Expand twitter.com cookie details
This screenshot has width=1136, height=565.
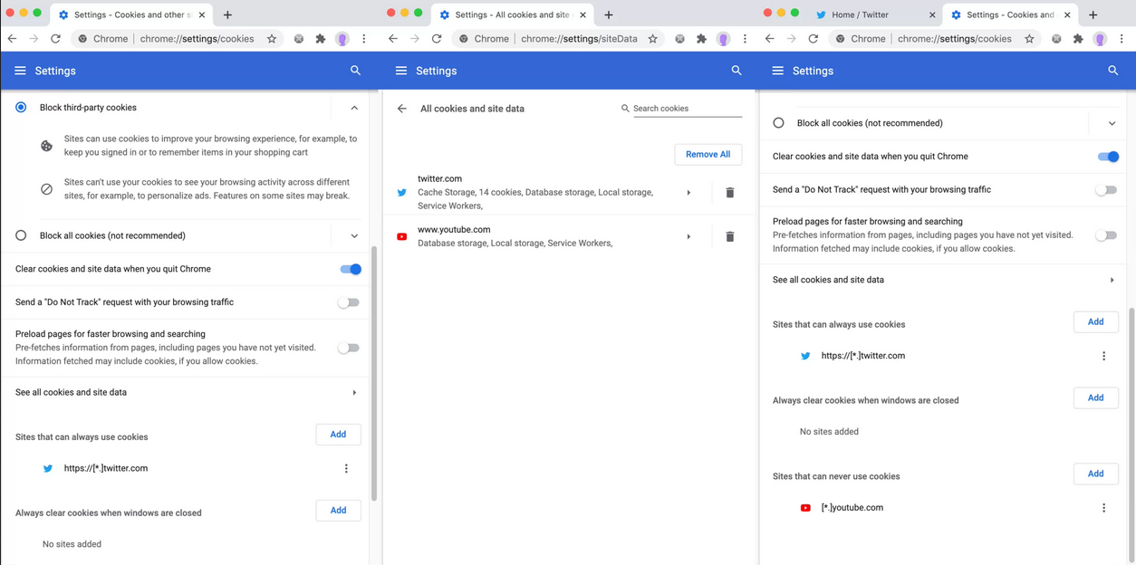coord(688,192)
